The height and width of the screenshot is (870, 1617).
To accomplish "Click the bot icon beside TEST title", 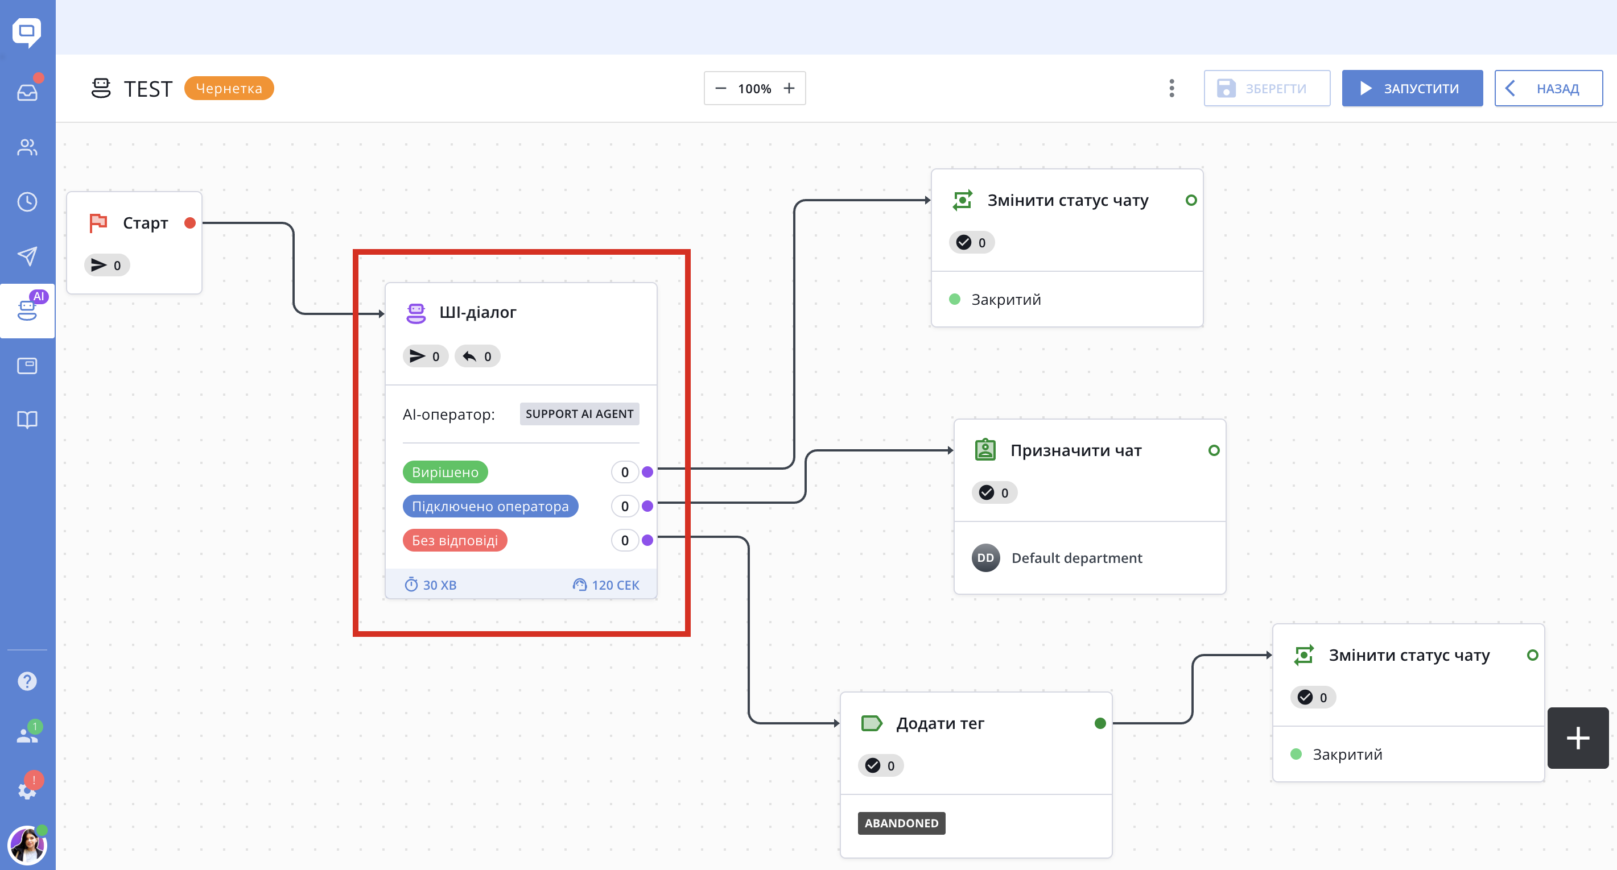I will [x=101, y=89].
